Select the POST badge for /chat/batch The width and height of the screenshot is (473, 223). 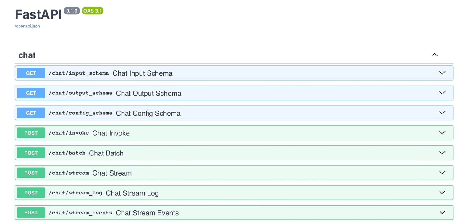coord(31,153)
